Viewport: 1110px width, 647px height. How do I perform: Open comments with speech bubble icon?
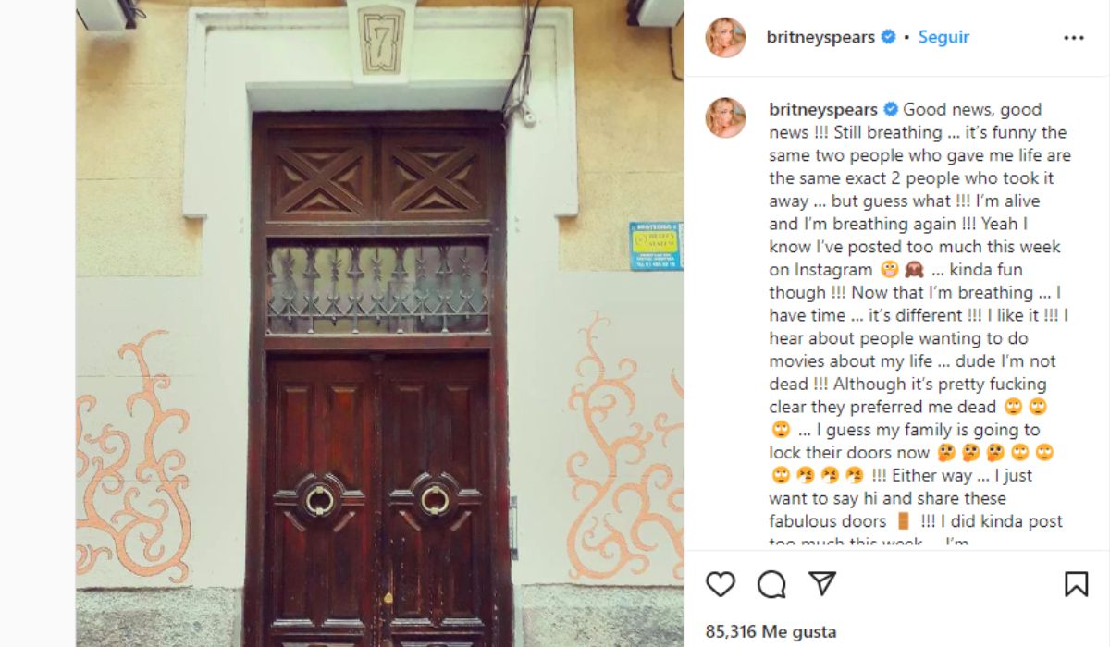(x=771, y=584)
